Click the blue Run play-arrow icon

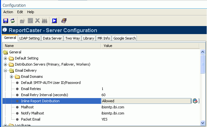tap(54, 21)
